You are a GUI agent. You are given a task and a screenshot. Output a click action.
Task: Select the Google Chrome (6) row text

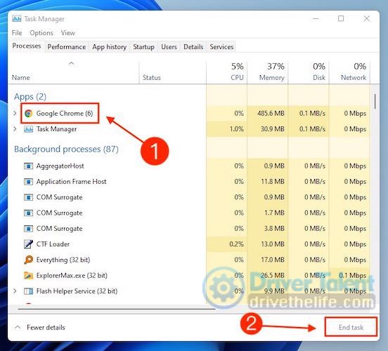[65, 114]
